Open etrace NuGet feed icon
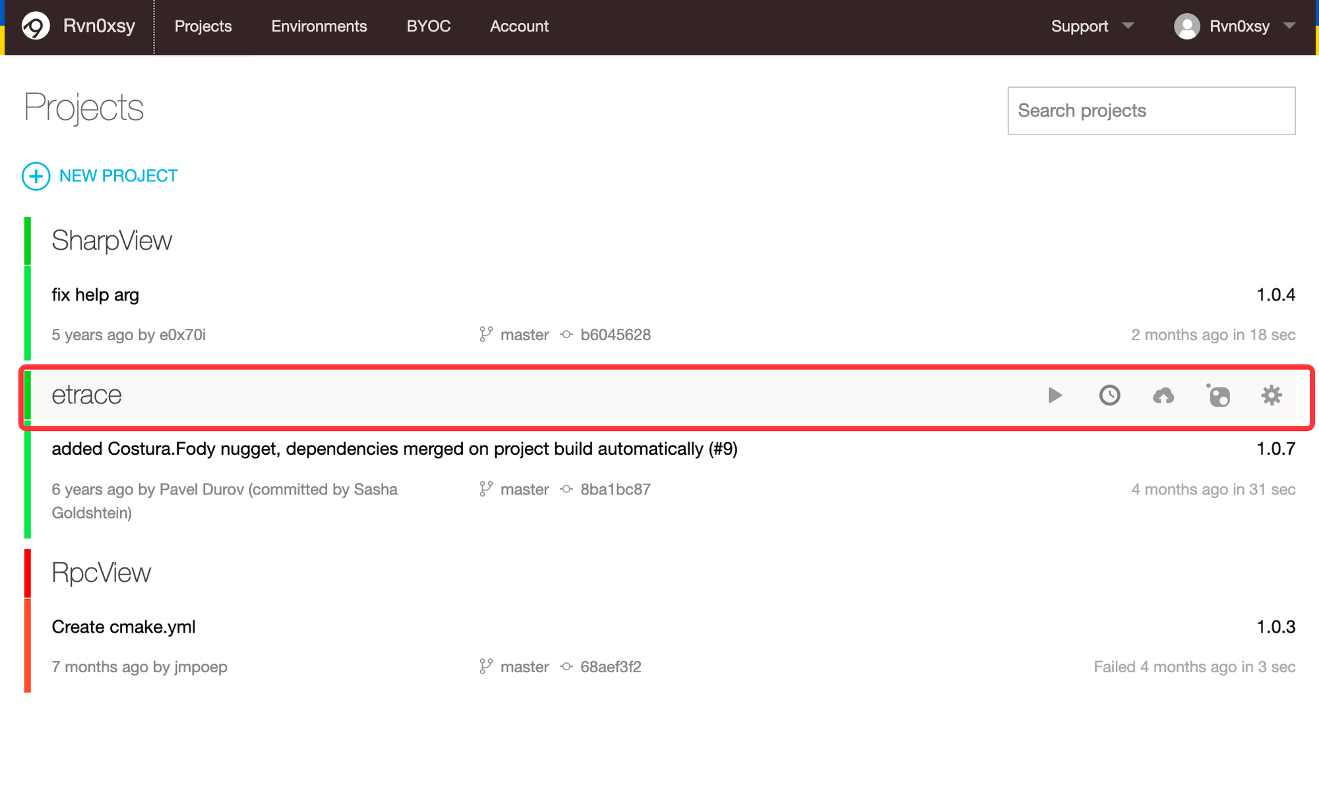Screen dimensions: 1319x806 (1218, 395)
